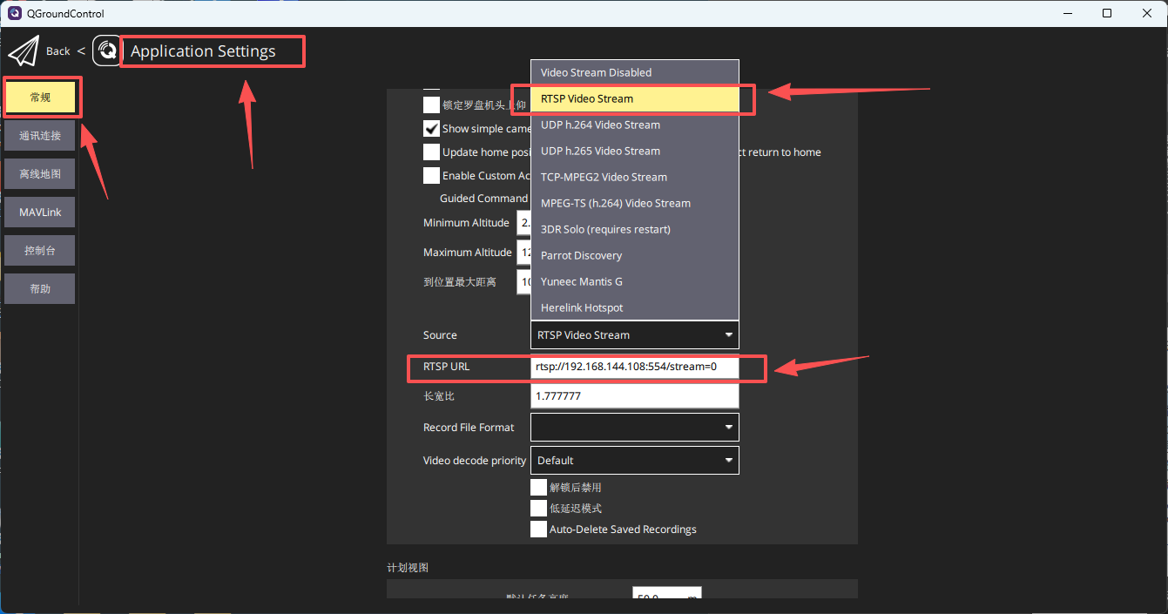
Task: Pick Yuneec Mantis G video source
Action: click(x=635, y=281)
